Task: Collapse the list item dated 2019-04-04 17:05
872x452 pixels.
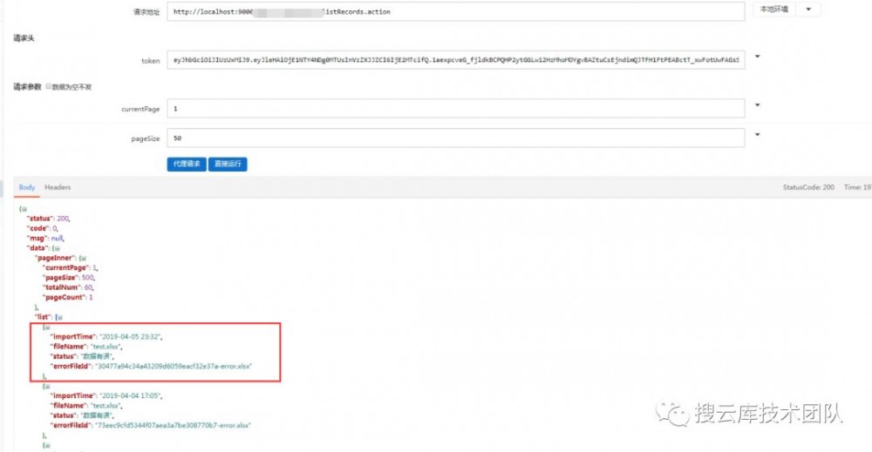Action: pos(47,386)
